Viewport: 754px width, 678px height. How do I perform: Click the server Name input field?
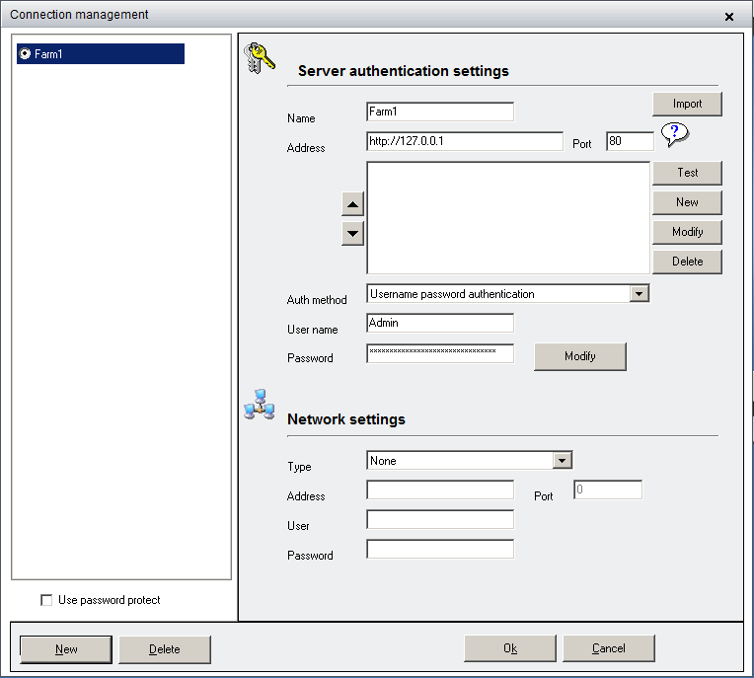tap(439, 113)
